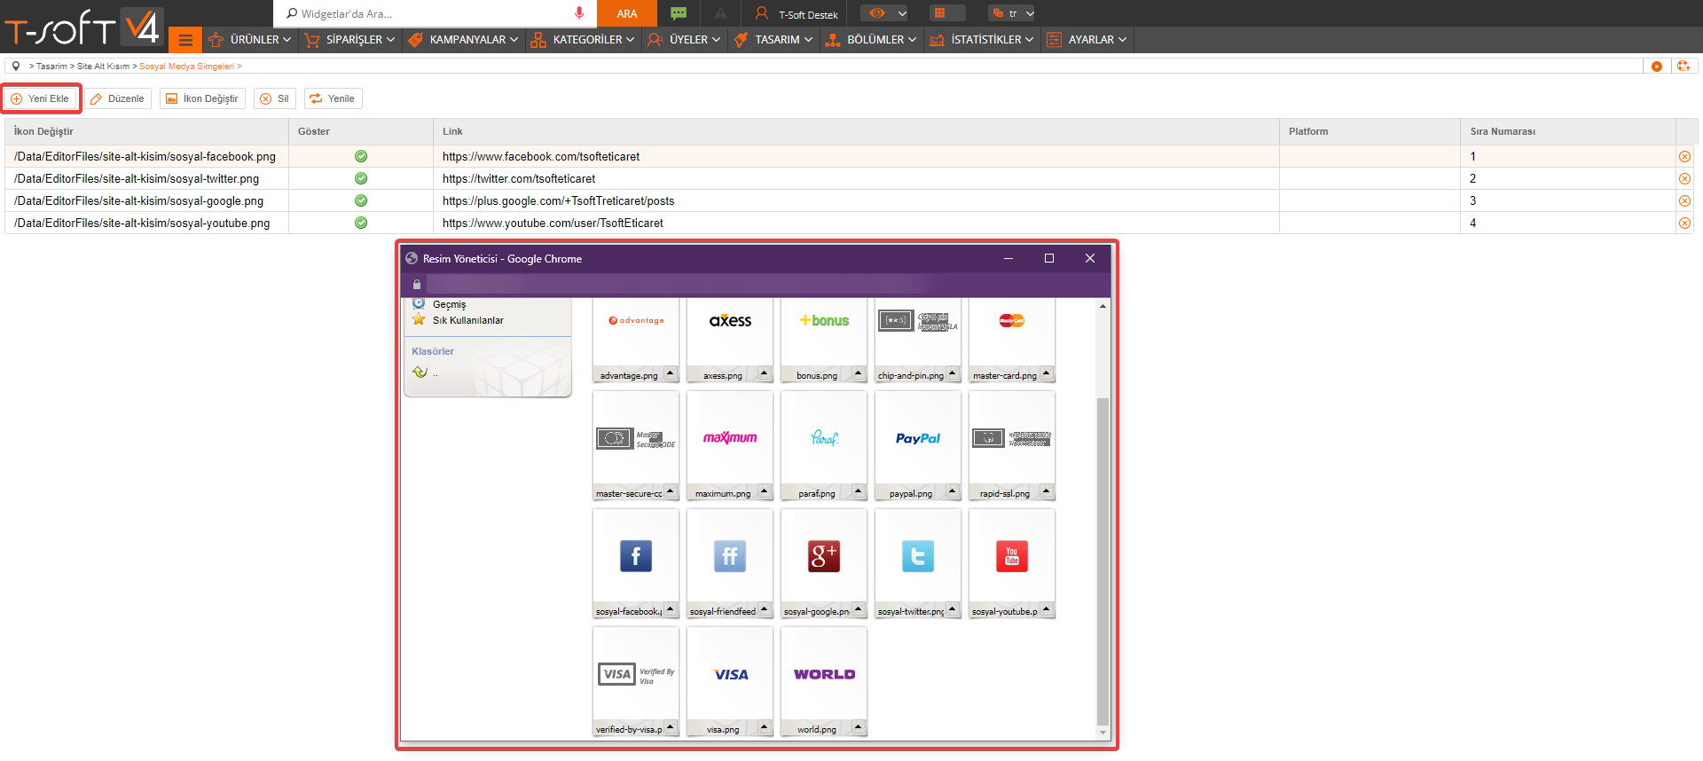Click the Yenile button

(333, 98)
